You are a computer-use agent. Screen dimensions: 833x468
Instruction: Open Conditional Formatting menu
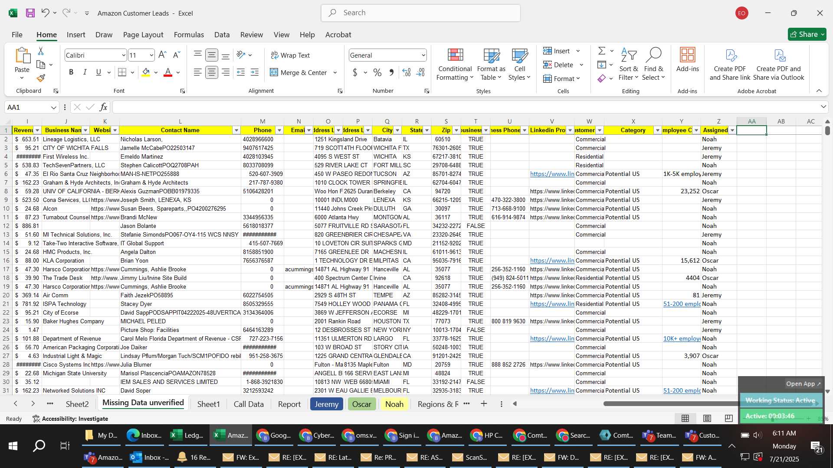pos(455,64)
